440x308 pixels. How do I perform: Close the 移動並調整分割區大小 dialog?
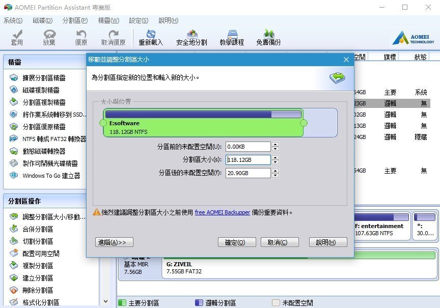(x=346, y=60)
